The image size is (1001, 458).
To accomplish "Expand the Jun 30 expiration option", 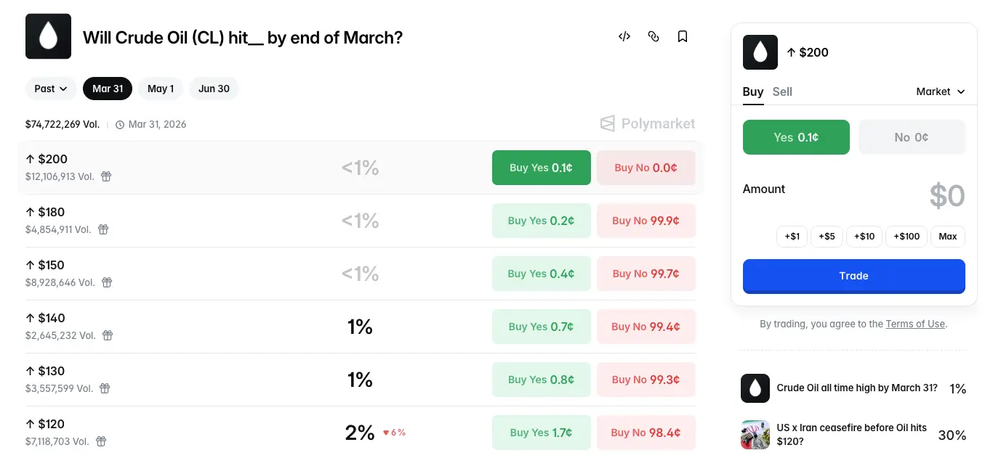I will pos(214,89).
